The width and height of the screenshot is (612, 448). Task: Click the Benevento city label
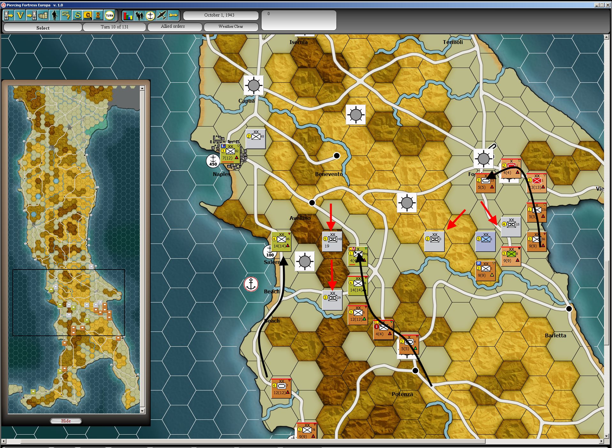click(x=329, y=174)
